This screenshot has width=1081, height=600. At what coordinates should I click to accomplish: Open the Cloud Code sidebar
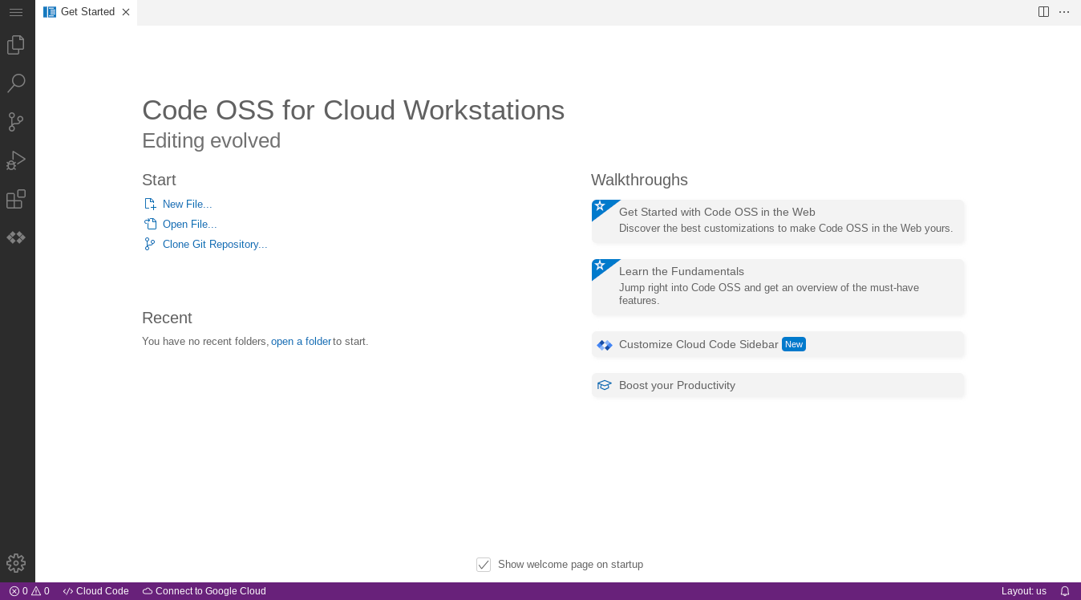coord(16,237)
